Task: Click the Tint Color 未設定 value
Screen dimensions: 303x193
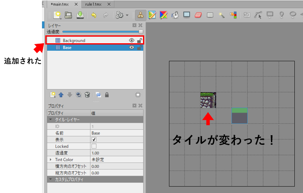Action: [x=117, y=160]
